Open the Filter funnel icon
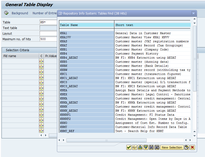The height and width of the screenshot is (157, 205). 146,147
